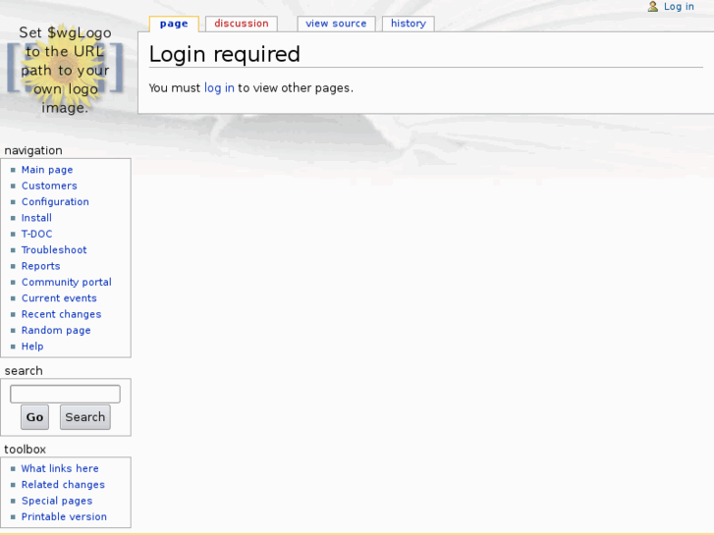
Task: Open the Help link in navigation
Action: click(x=32, y=347)
